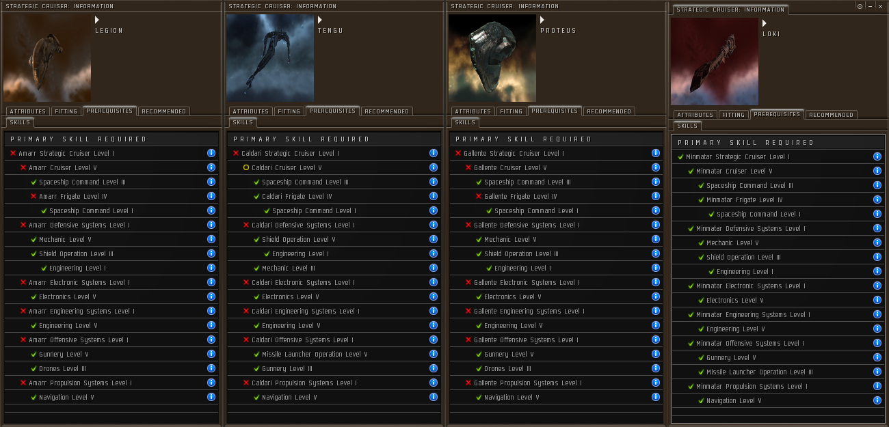Open info for Minmatar Engineering Systems Level I
889x427 pixels.
877,314
